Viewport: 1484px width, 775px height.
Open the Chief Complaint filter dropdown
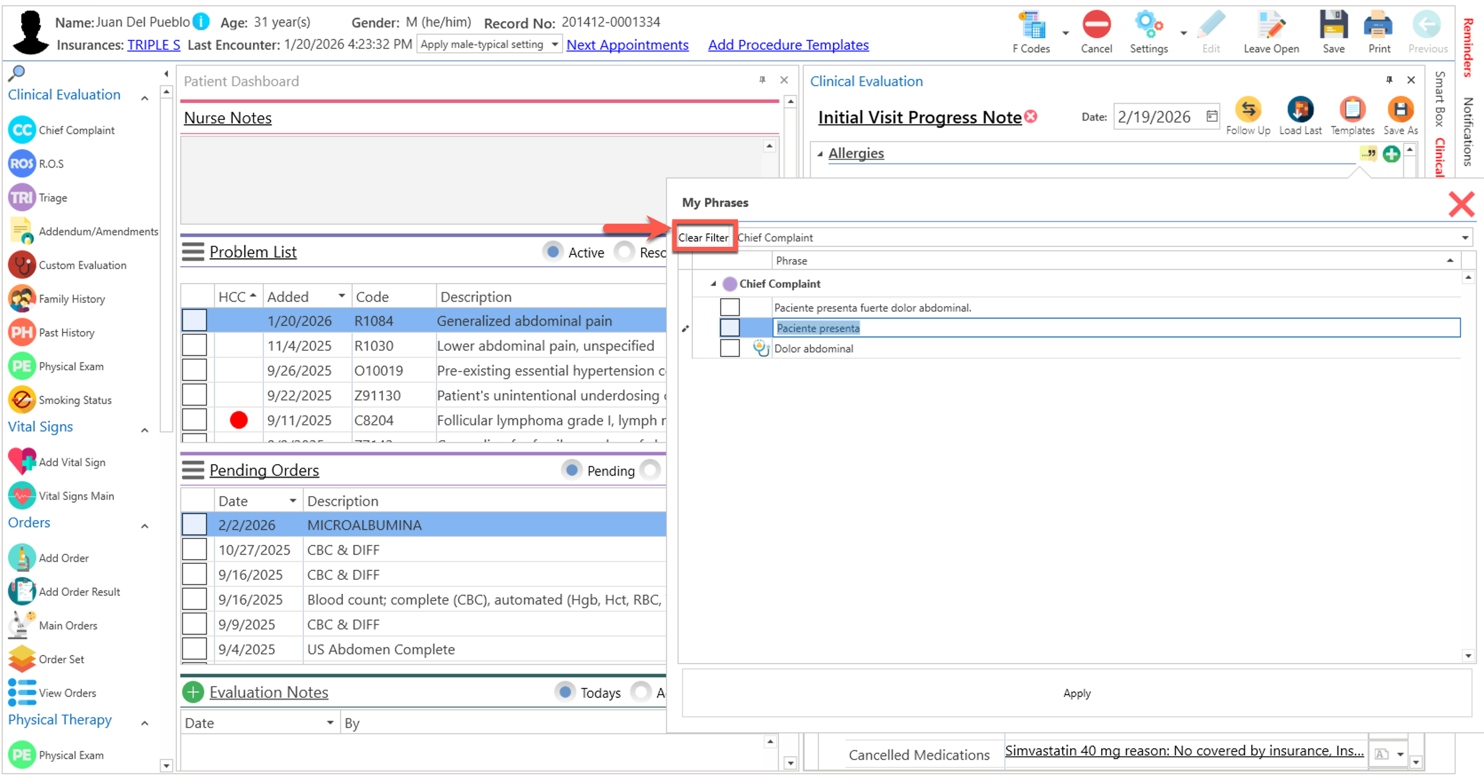[x=1464, y=238]
